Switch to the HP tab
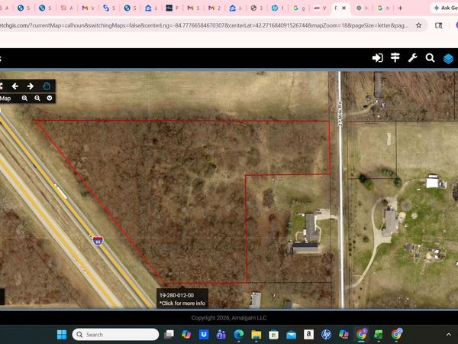The image size is (458, 344). (x=277, y=8)
